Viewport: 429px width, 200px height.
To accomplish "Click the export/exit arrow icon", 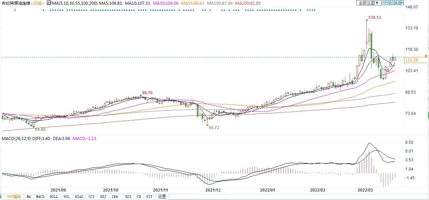I will coord(401,3).
